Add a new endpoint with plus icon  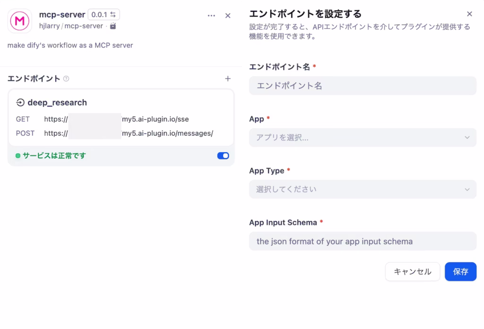tap(227, 79)
